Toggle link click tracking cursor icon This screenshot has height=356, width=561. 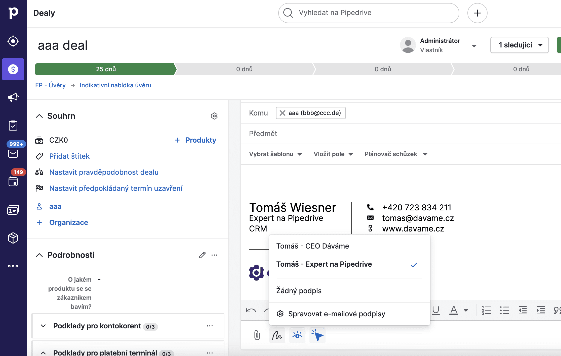pyautogui.click(x=317, y=335)
